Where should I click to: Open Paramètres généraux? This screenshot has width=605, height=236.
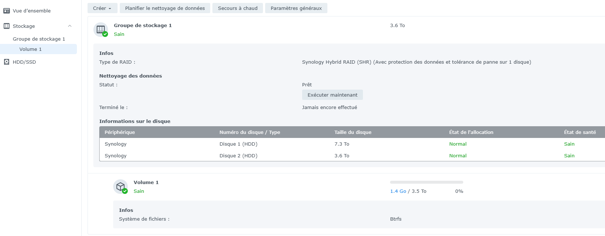point(296,8)
